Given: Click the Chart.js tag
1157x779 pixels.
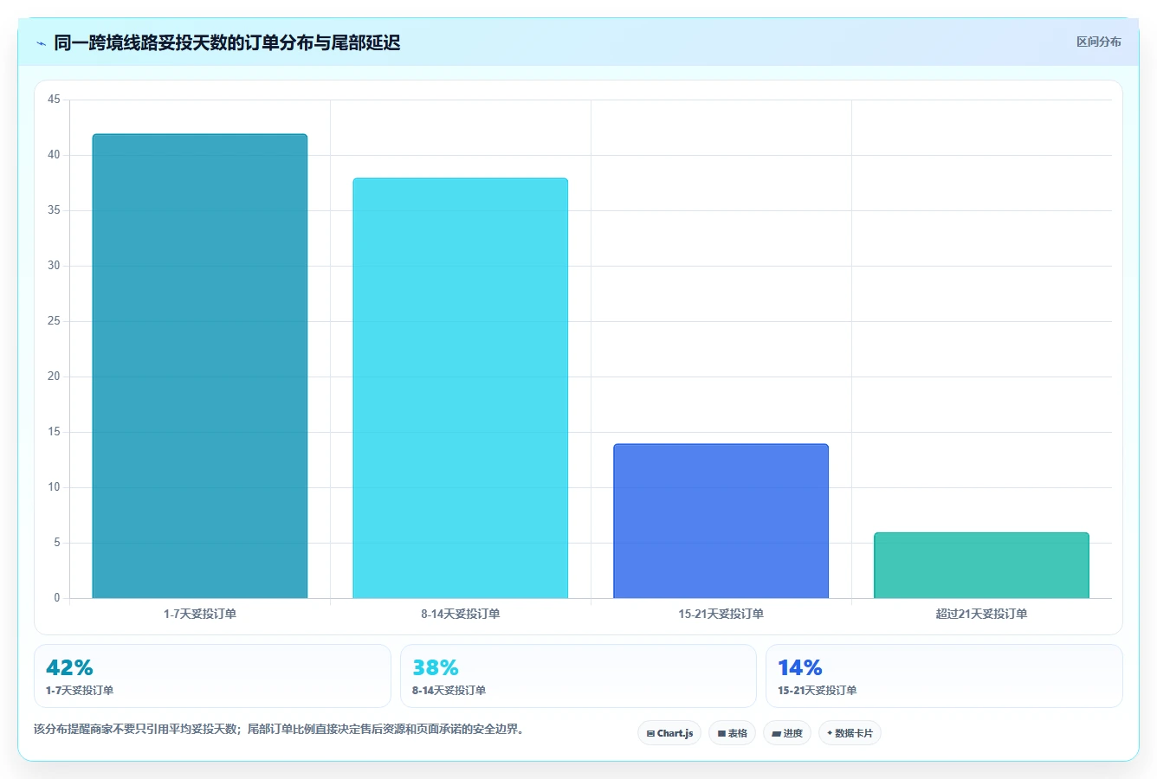Looking at the screenshot, I should (669, 733).
